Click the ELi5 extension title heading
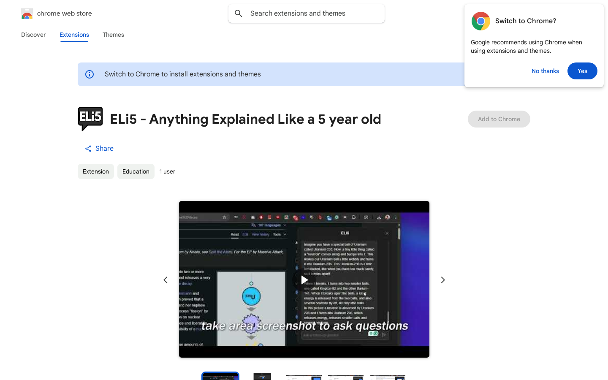This screenshot has height=380, width=608. (x=245, y=119)
